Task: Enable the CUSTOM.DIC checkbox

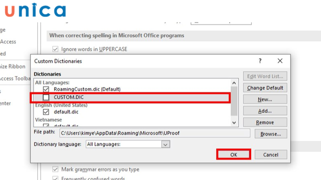Action: coord(46,97)
